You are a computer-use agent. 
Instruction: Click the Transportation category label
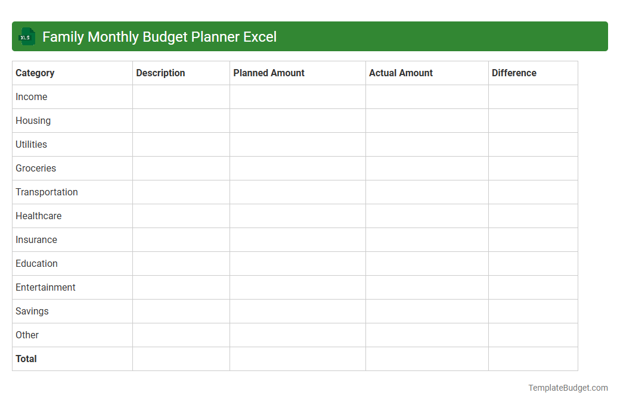click(46, 192)
